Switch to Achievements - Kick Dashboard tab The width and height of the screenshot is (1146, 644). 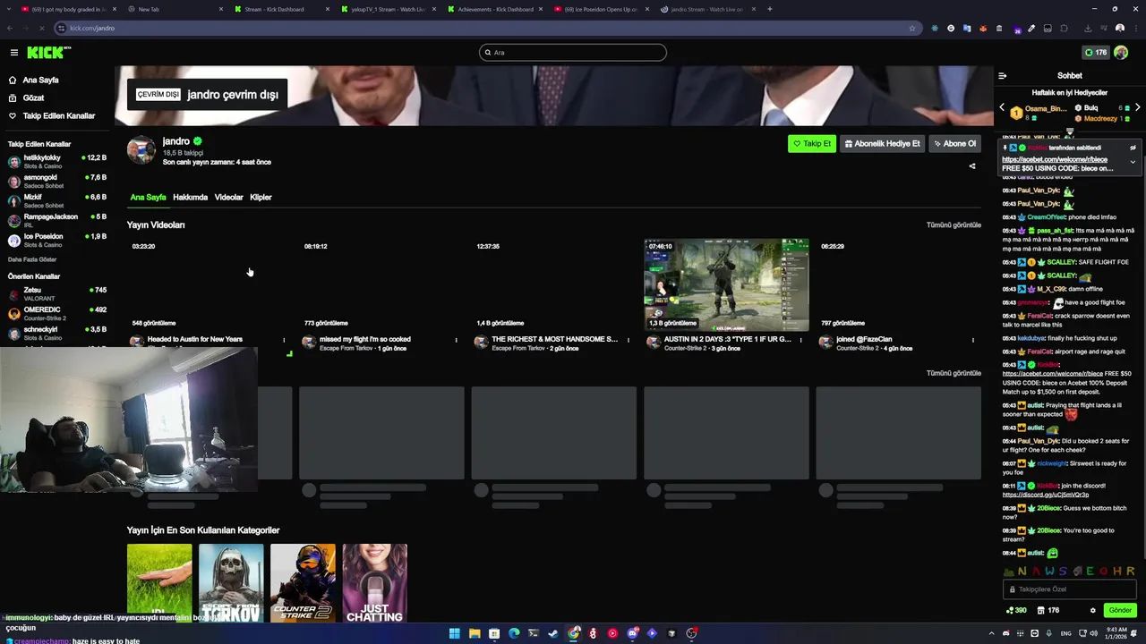tap(493, 9)
